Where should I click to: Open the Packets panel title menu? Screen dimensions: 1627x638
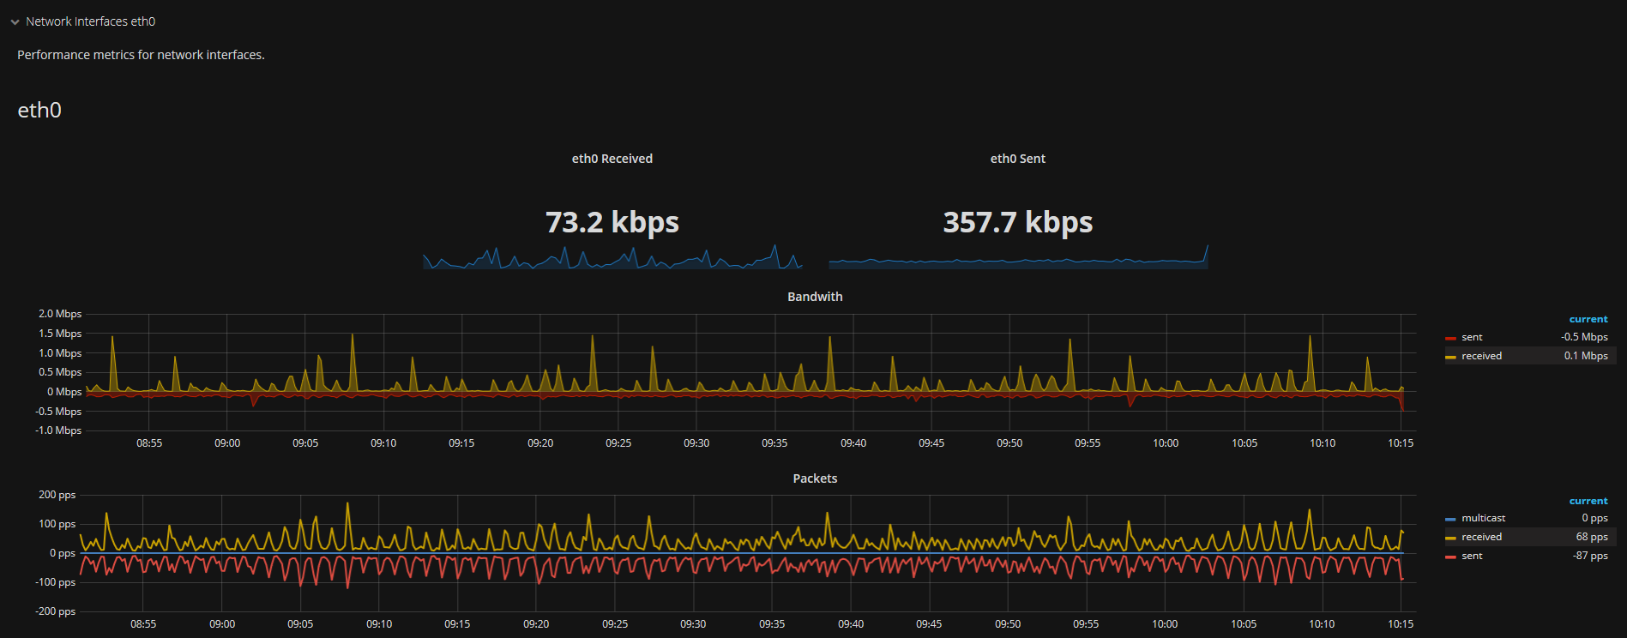point(815,478)
